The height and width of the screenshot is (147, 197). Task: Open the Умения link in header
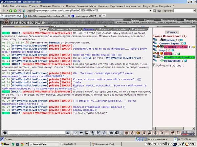135,23
